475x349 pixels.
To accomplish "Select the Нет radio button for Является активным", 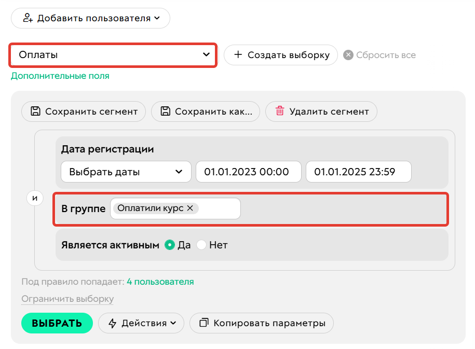I will 201,245.
